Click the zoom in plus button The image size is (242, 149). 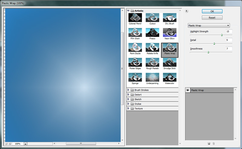pos(10,144)
